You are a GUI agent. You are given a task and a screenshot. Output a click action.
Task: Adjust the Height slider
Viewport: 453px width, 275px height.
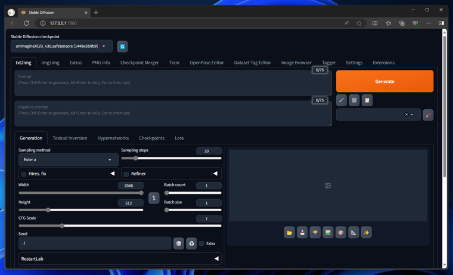pyautogui.click(x=81, y=210)
